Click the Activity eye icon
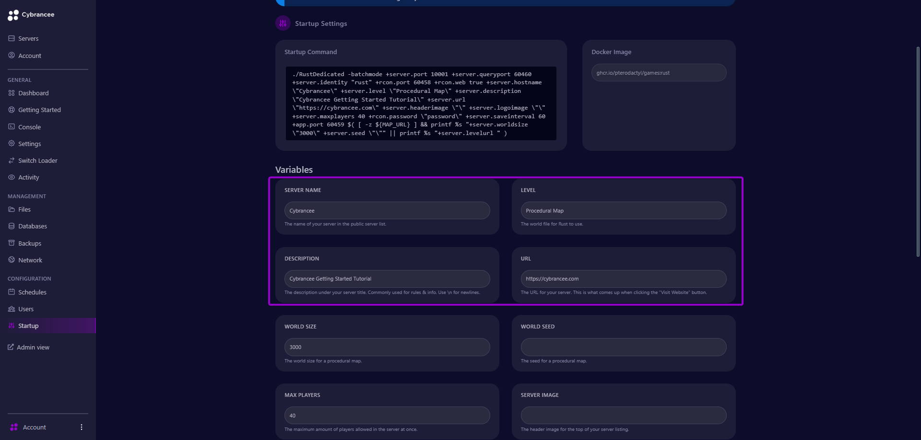The height and width of the screenshot is (440, 921). [12, 177]
